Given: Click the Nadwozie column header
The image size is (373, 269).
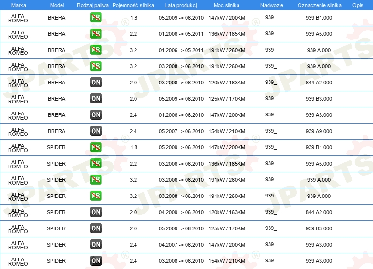Looking at the screenshot, I should click(272, 5).
